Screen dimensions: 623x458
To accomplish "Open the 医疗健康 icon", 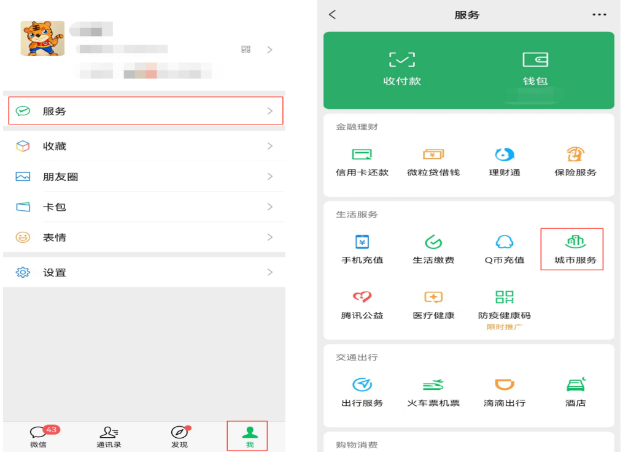I will [433, 297].
